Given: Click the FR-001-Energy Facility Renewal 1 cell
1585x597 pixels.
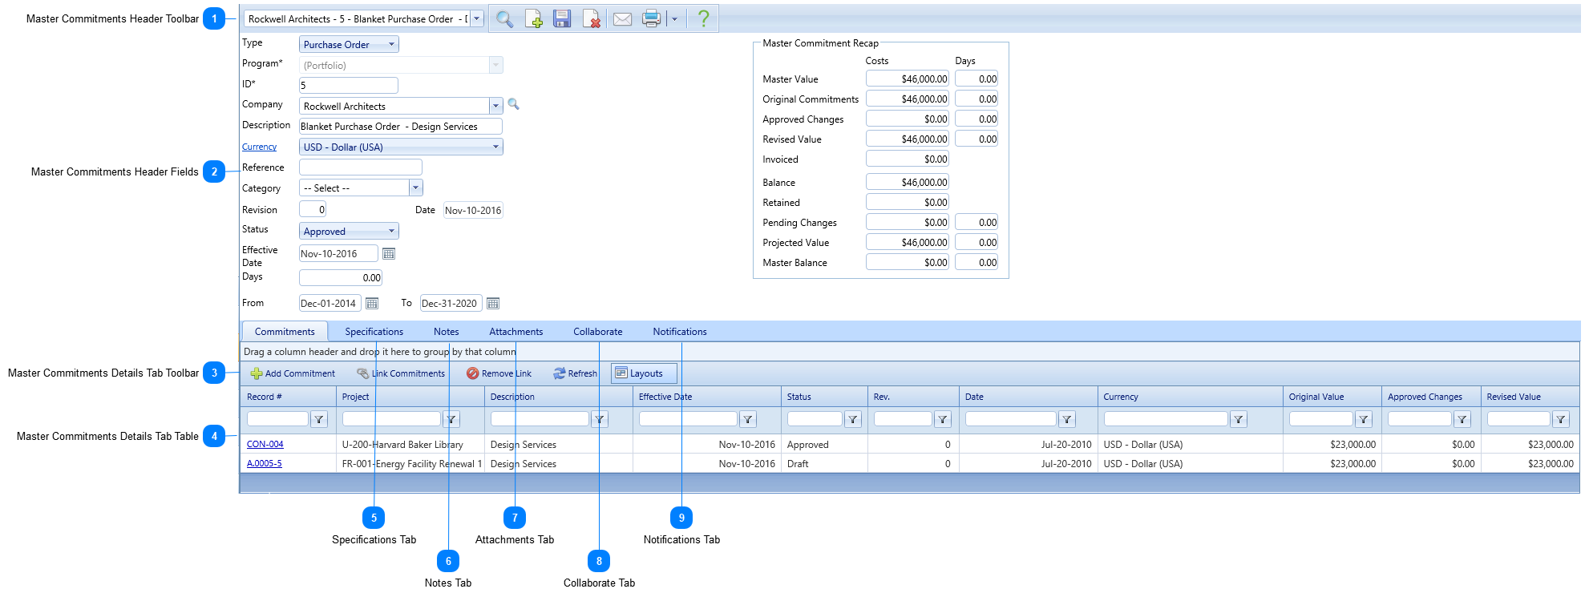Looking at the screenshot, I should click(x=412, y=463).
